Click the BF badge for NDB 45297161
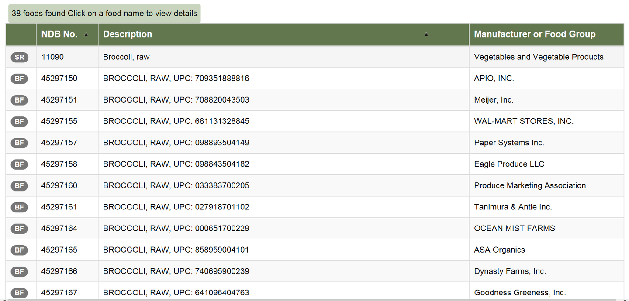This screenshot has width=629, height=301. pos(19,207)
